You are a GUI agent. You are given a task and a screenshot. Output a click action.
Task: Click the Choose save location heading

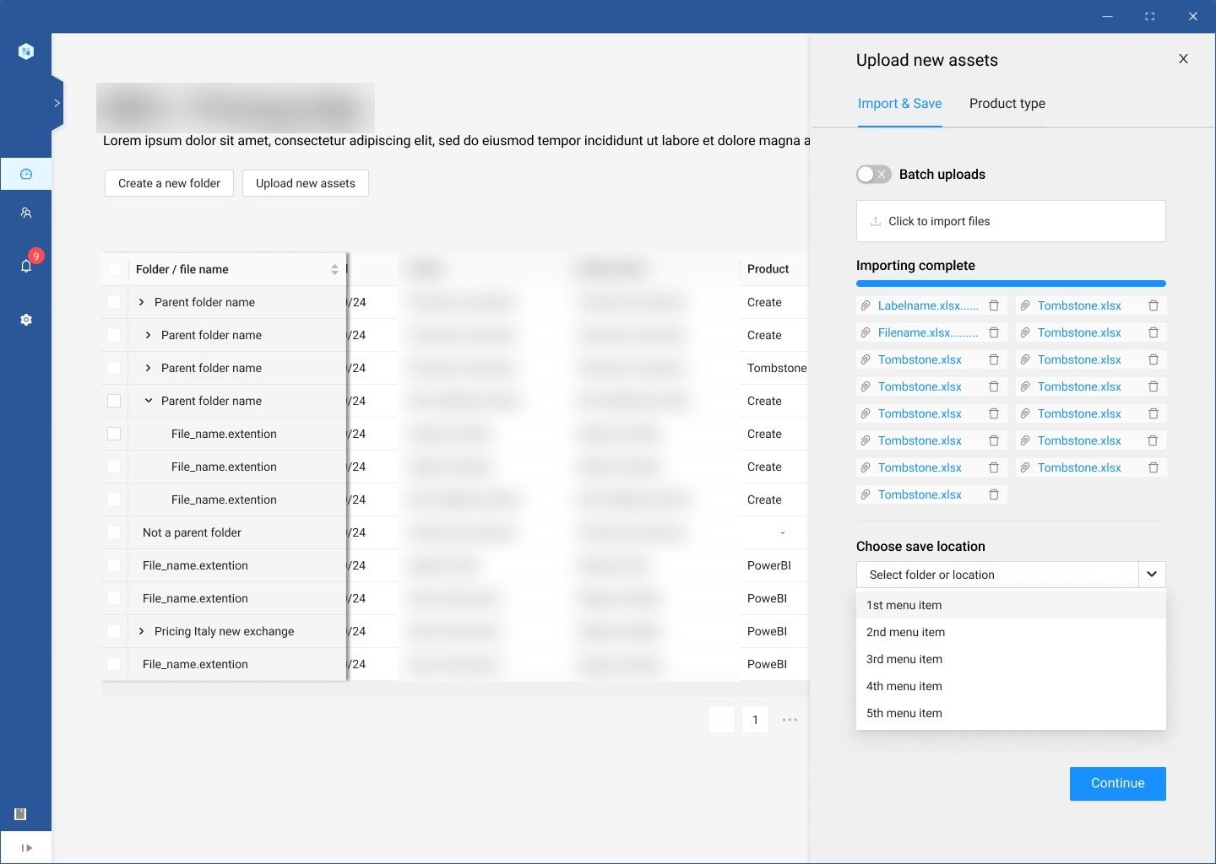[x=920, y=546]
